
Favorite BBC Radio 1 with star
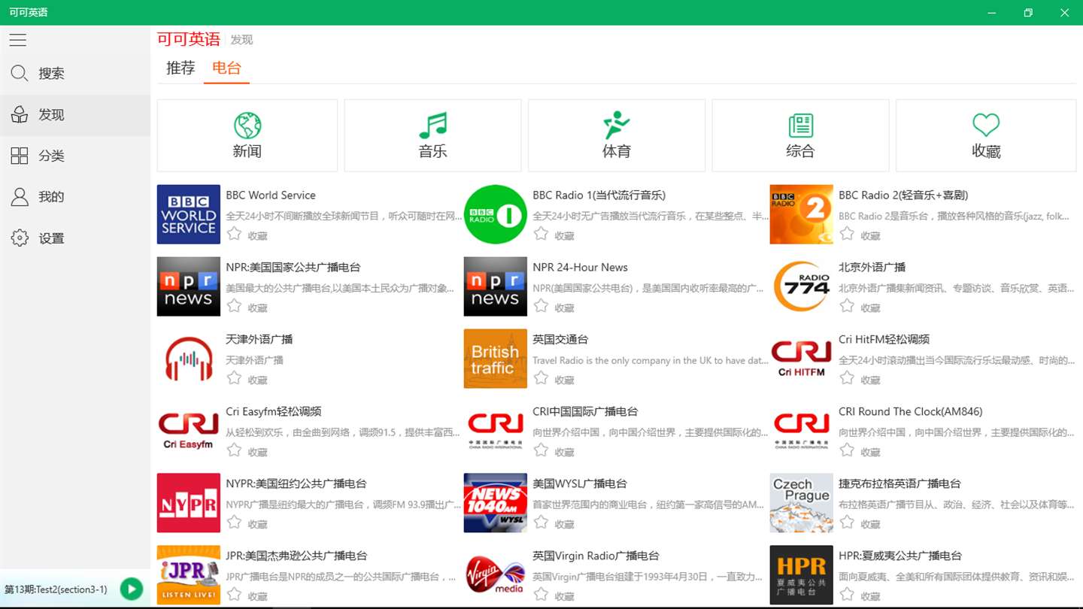click(541, 234)
